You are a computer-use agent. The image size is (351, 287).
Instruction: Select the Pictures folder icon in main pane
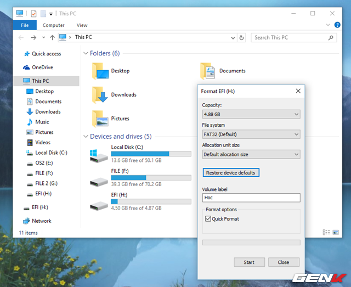100,119
